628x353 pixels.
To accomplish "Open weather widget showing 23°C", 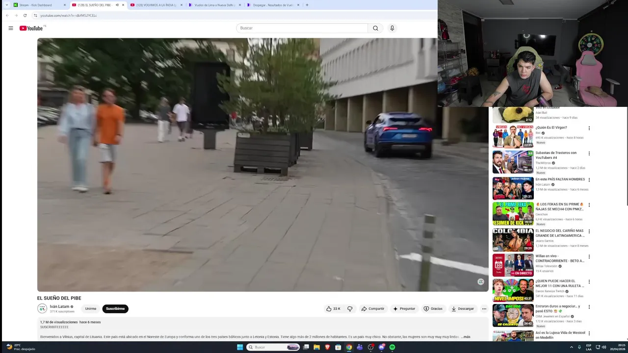I will [x=21, y=347].
